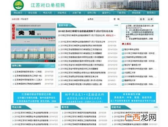Open 'more' in the 资料订购 panel header

[52, 66]
